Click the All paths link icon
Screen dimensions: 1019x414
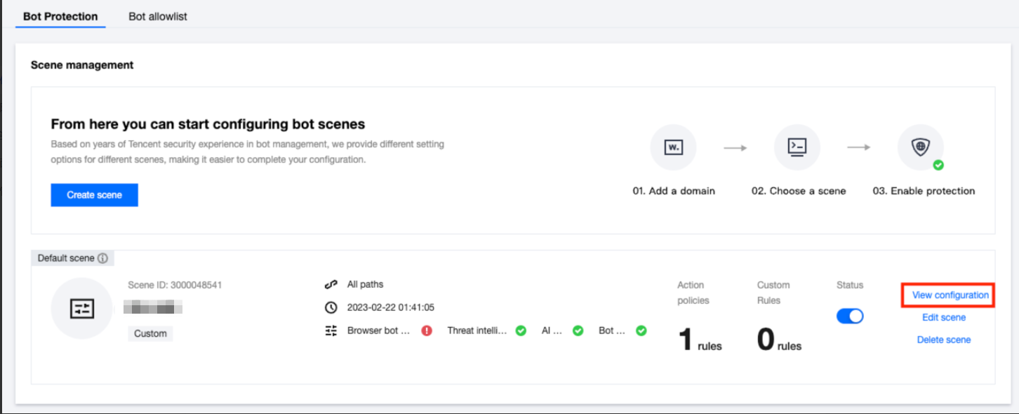[331, 285]
